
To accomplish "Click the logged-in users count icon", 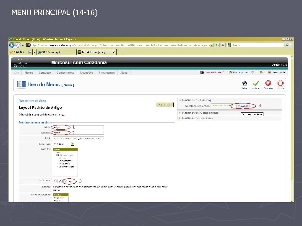I will coord(261,72).
